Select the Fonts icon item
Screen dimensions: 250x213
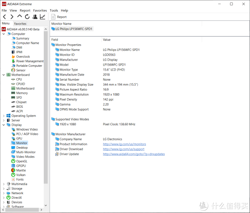(x=13, y=180)
